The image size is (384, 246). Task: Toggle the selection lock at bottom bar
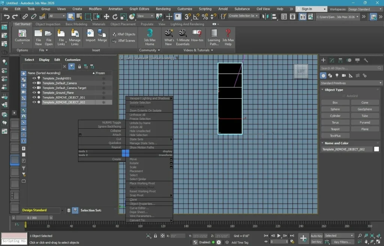(155, 236)
